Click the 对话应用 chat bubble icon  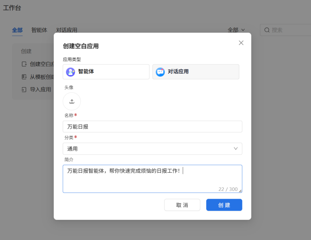pos(160,72)
